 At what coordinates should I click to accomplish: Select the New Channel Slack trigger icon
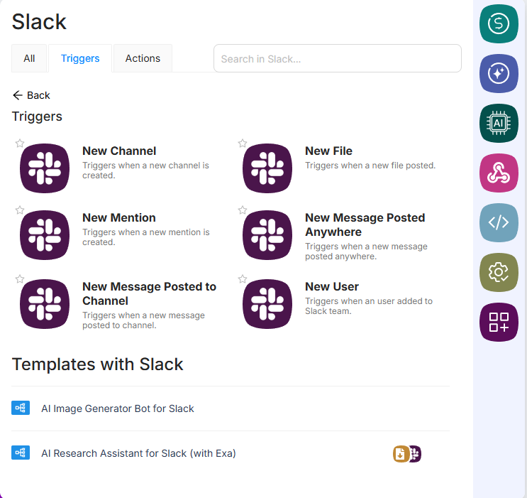click(x=45, y=168)
